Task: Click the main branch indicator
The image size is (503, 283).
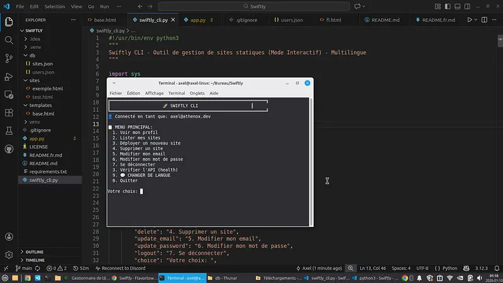Action: pyautogui.click(x=23, y=268)
